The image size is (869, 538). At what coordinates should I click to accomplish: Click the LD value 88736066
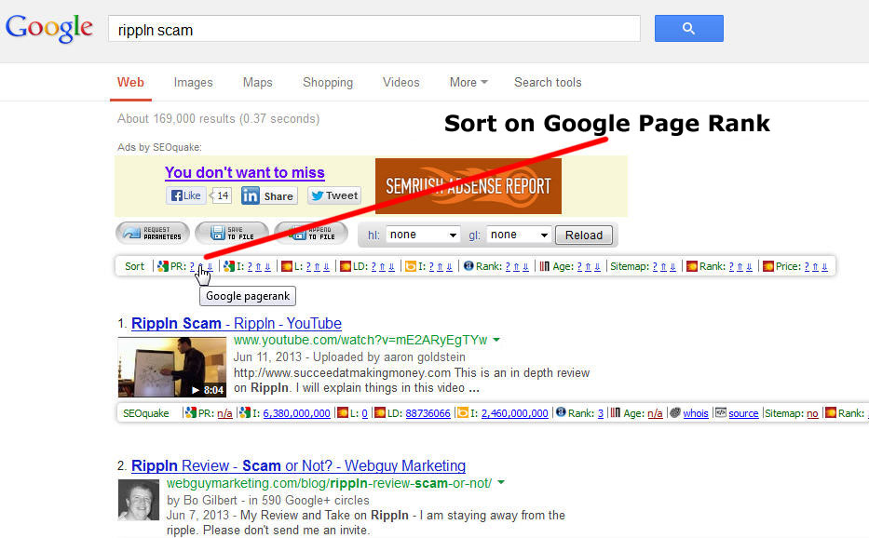point(428,413)
